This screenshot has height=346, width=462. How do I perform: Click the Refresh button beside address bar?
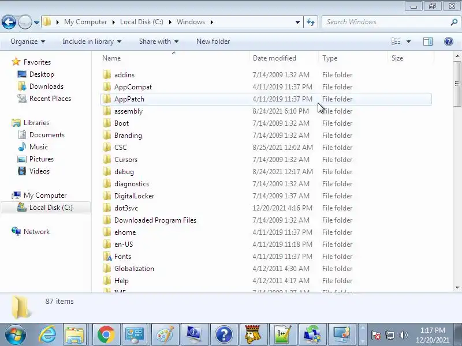(311, 22)
